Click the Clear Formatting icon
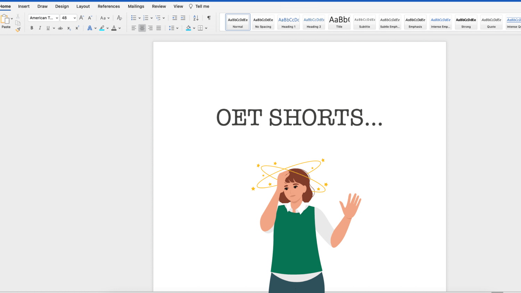This screenshot has width=521, height=293. click(x=119, y=18)
